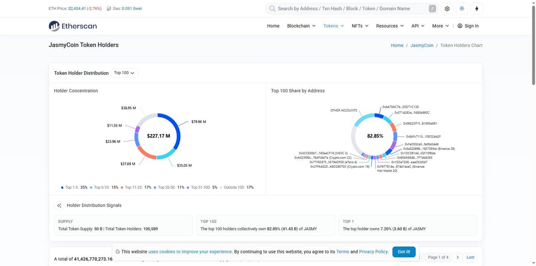Dismiss cookie banner with Got it!
This screenshot has height=266, width=536.
404,252
